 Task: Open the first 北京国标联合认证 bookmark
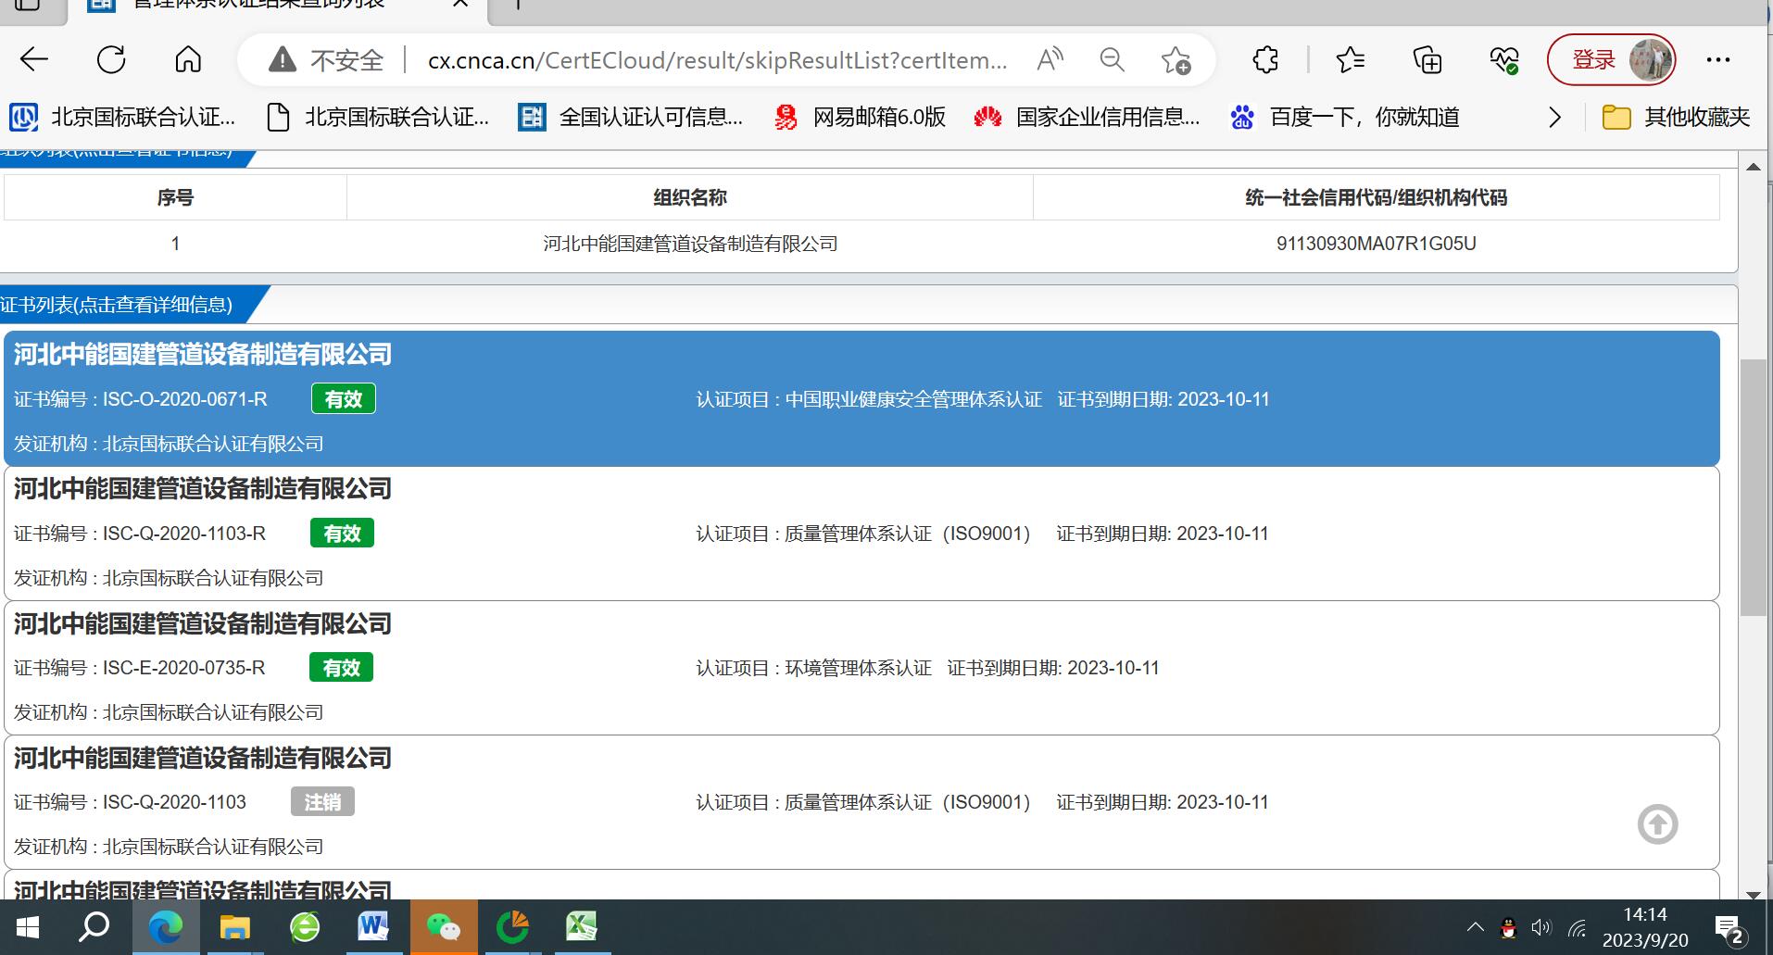[x=122, y=117]
